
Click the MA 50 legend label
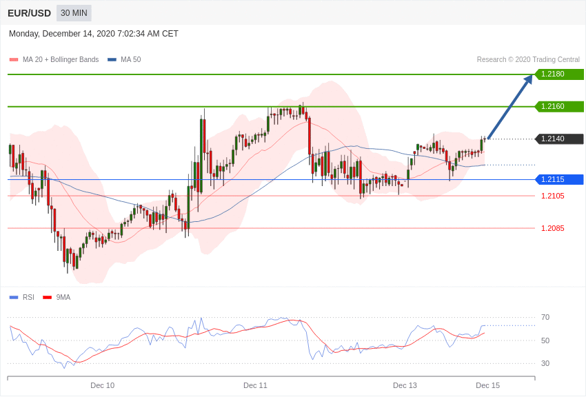tap(131, 60)
